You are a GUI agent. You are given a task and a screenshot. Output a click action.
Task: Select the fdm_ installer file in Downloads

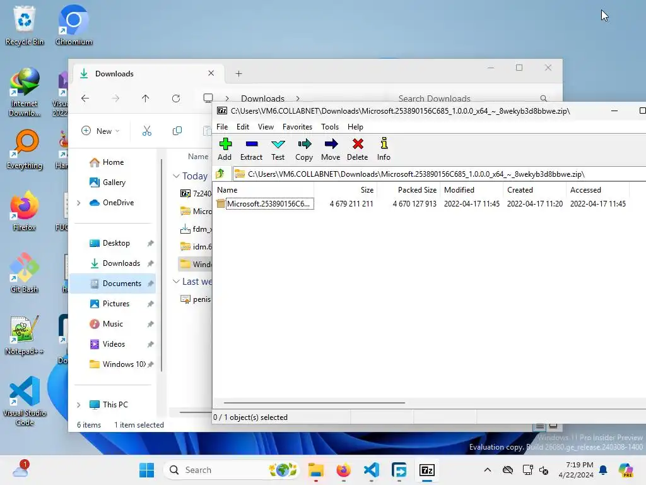point(196,229)
